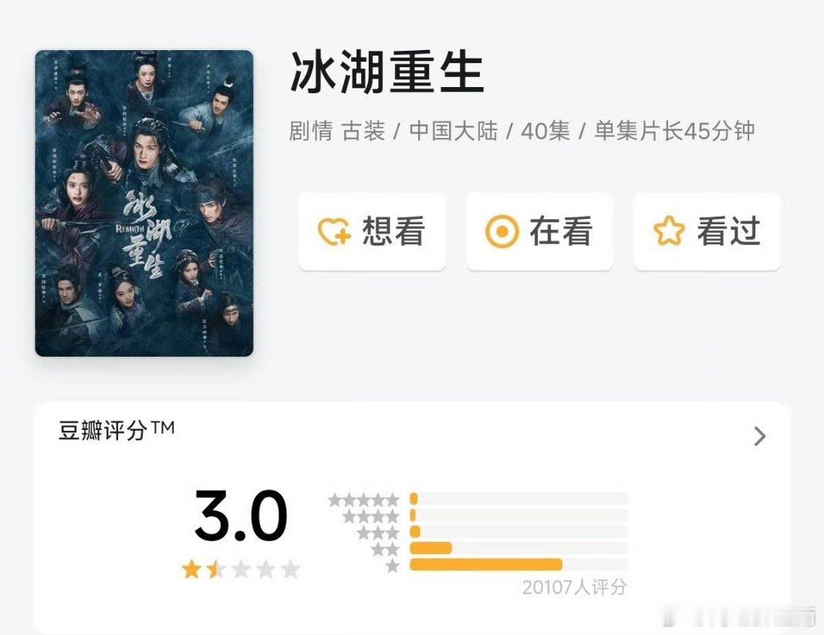
Task: Select the three-star row rating icon
Action: click(378, 533)
